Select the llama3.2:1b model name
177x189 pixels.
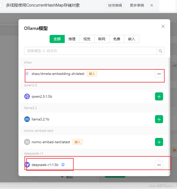point(40,119)
